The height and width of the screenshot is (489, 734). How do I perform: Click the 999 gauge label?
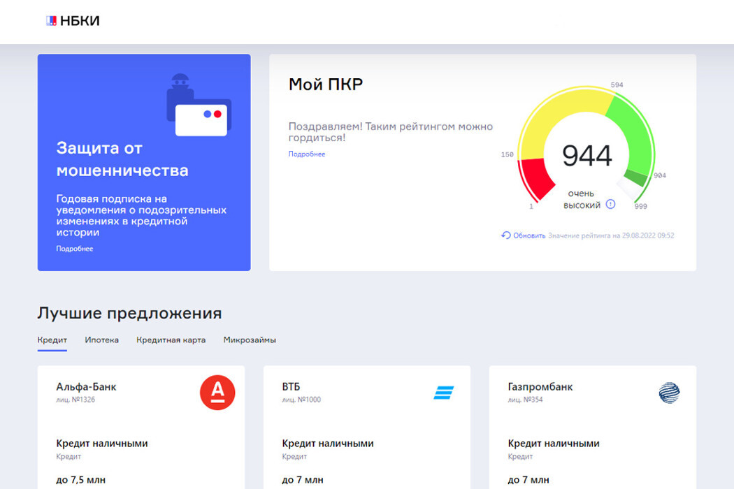(x=641, y=206)
